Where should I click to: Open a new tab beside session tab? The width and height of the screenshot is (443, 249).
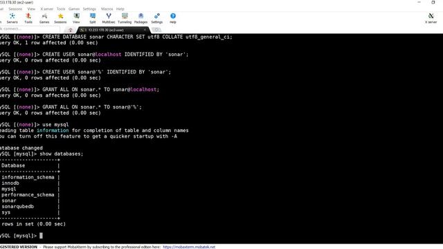(156, 30)
